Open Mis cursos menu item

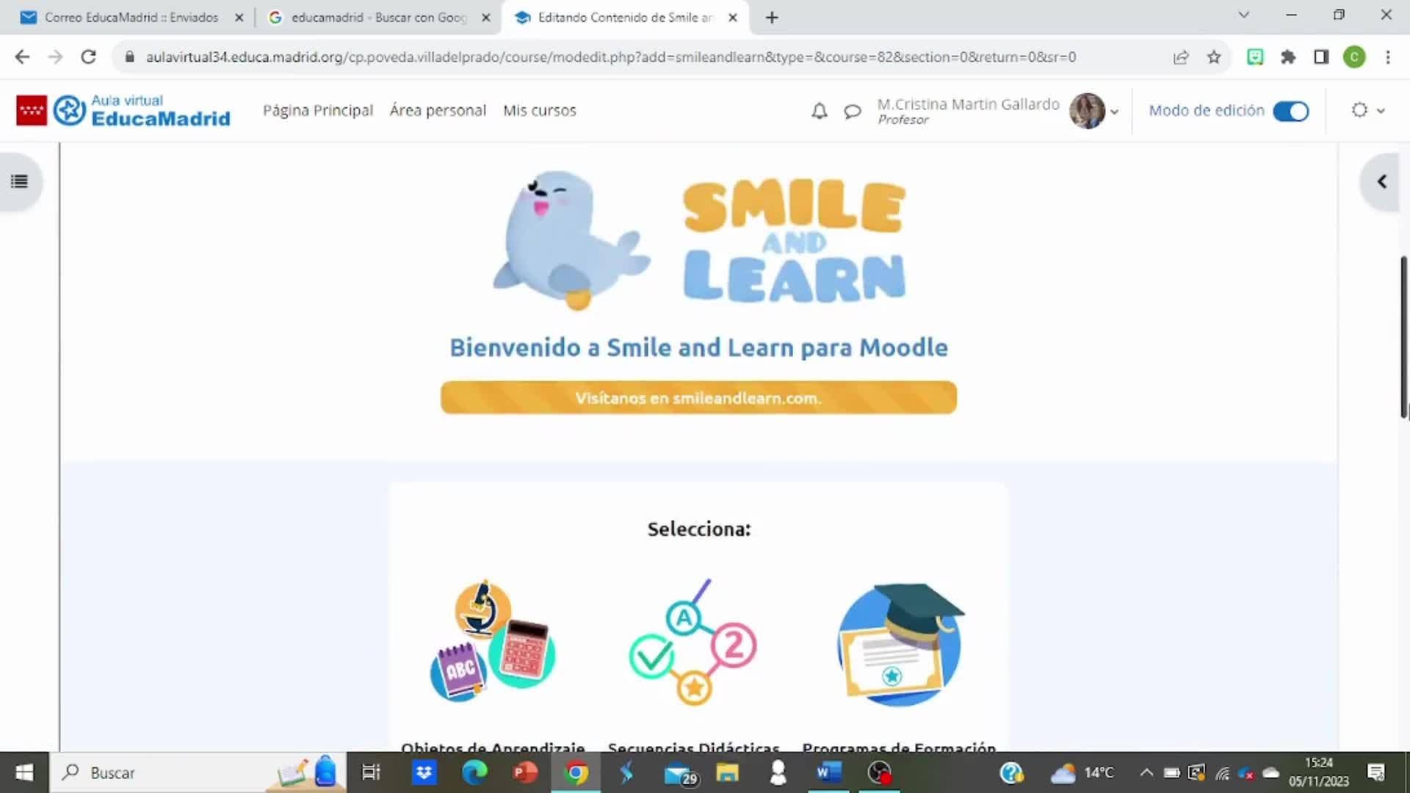(x=539, y=111)
